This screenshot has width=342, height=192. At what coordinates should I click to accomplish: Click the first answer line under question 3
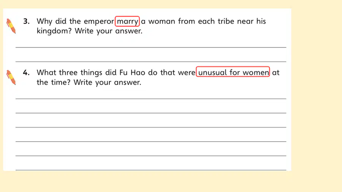(151, 47)
